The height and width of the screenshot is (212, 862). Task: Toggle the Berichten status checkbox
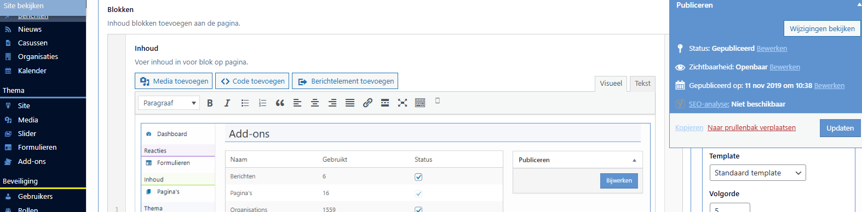[418, 176]
